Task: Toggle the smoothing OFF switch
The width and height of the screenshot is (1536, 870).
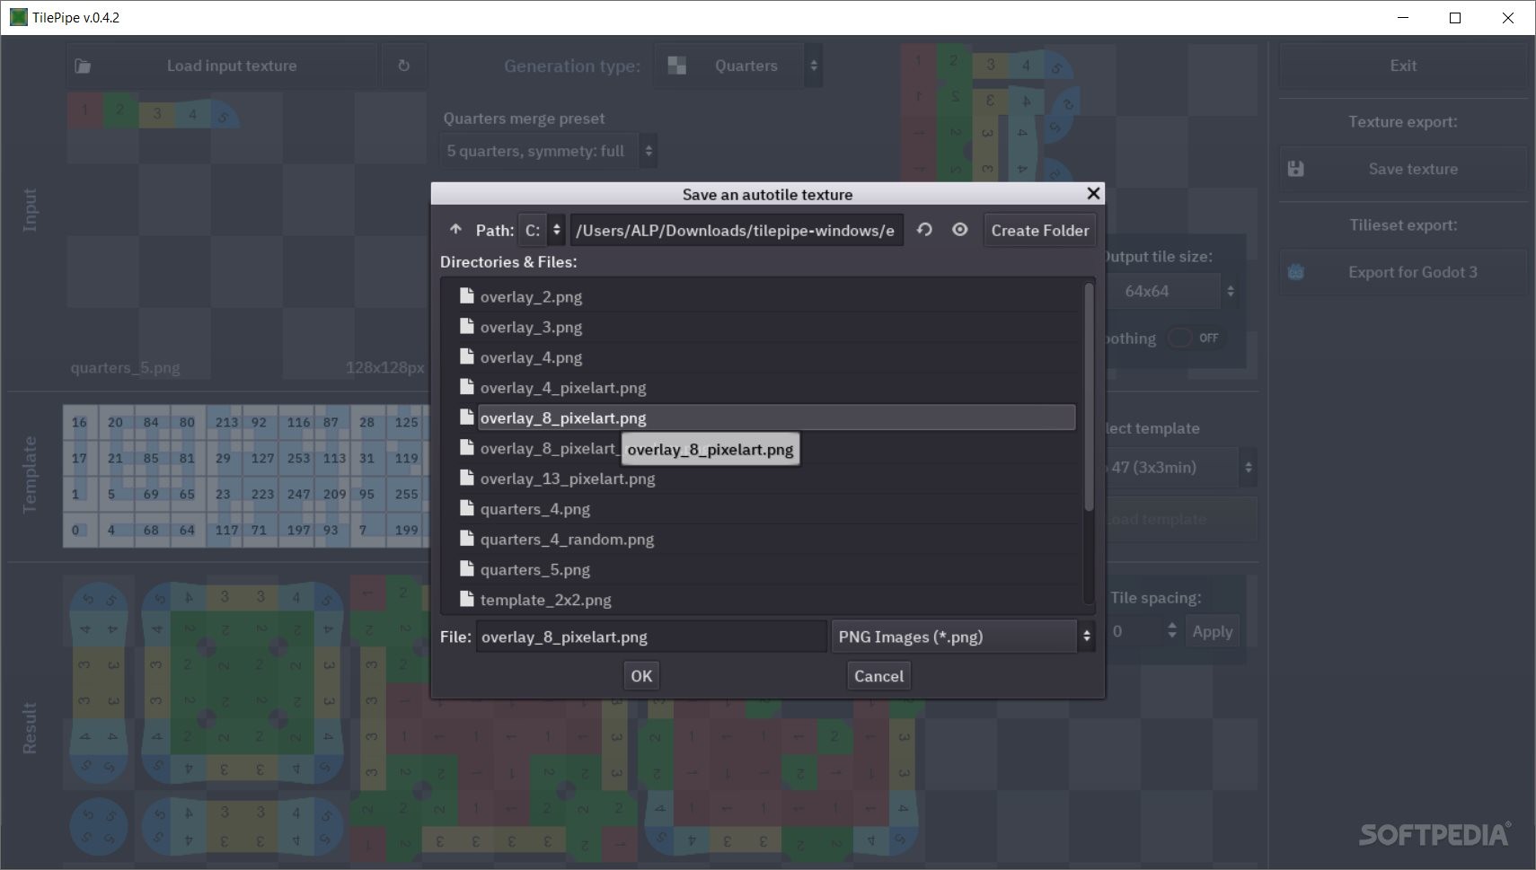Action: coord(1195,338)
